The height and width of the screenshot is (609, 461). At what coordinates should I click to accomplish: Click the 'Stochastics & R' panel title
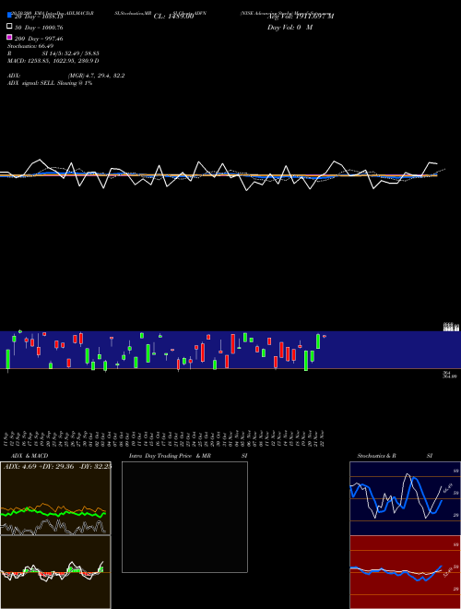point(376,456)
